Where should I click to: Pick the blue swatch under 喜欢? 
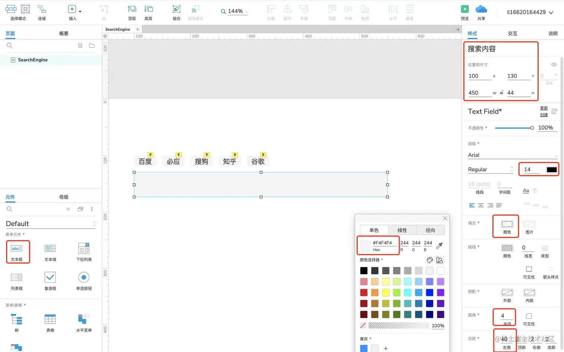[364, 348]
